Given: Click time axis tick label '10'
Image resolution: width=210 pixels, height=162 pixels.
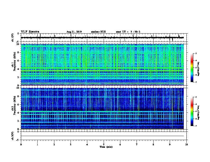Looking at the screenshot, I should [x=186, y=145].
